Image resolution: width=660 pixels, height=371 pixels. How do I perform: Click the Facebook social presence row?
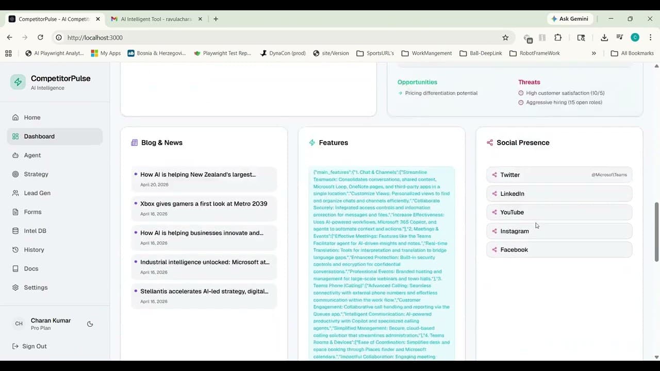point(559,250)
